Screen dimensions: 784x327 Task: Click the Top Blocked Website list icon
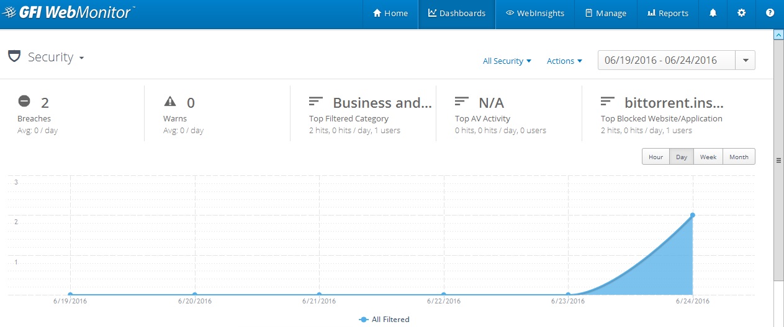(x=608, y=100)
